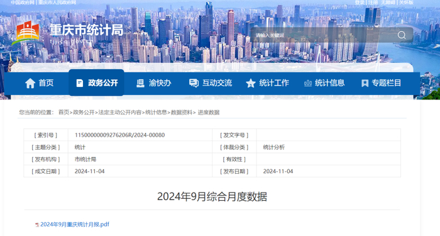Click 登录 link in top bar
The image size is (440, 236).
click(360, 3)
